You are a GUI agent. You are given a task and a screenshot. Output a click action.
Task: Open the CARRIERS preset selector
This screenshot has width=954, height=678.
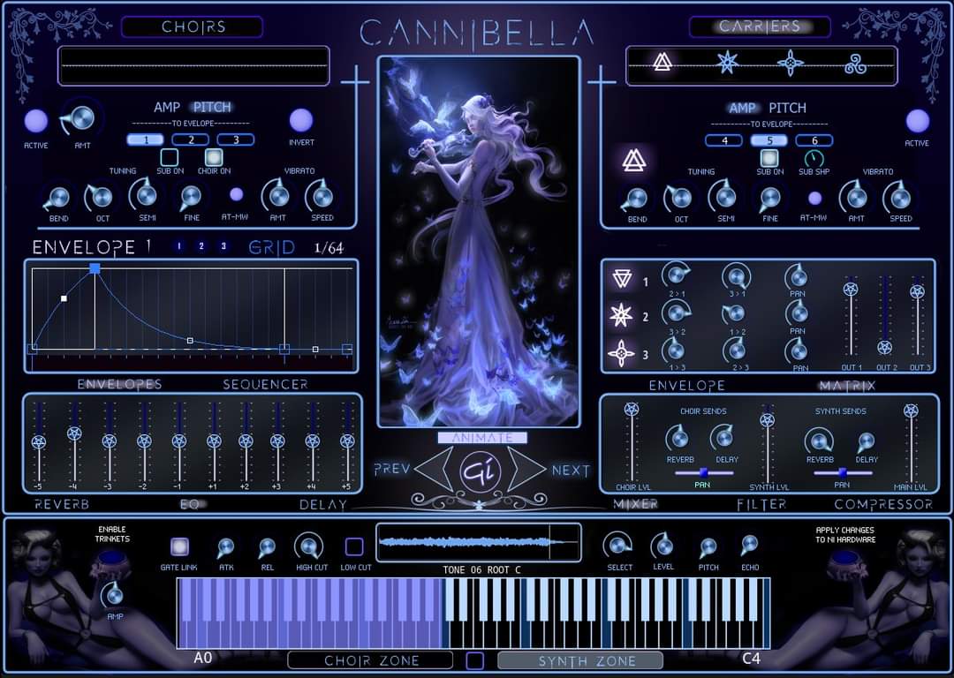pyautogui.click(x=760, y=26)
